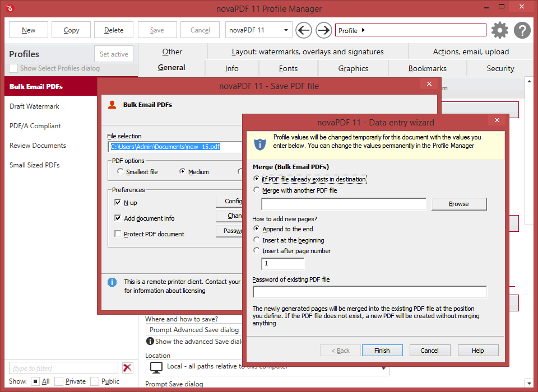The image size is (538, 392).
Task: Click the blue info icon in Save dialog
Action: click(112, 282)
